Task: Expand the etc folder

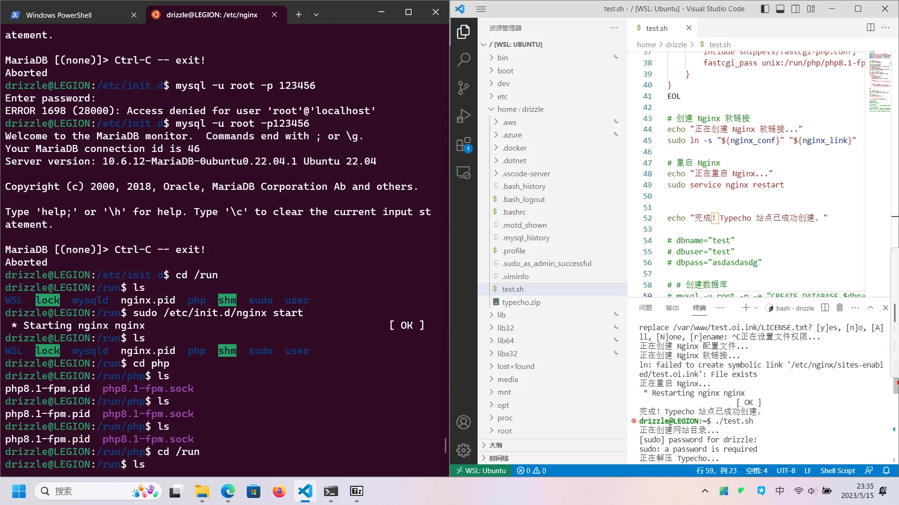Action: pos(502,96)
